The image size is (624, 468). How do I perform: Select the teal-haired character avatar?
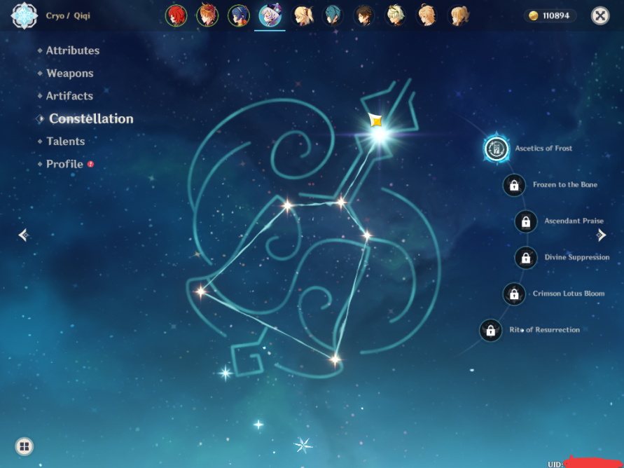click(333, 16)
